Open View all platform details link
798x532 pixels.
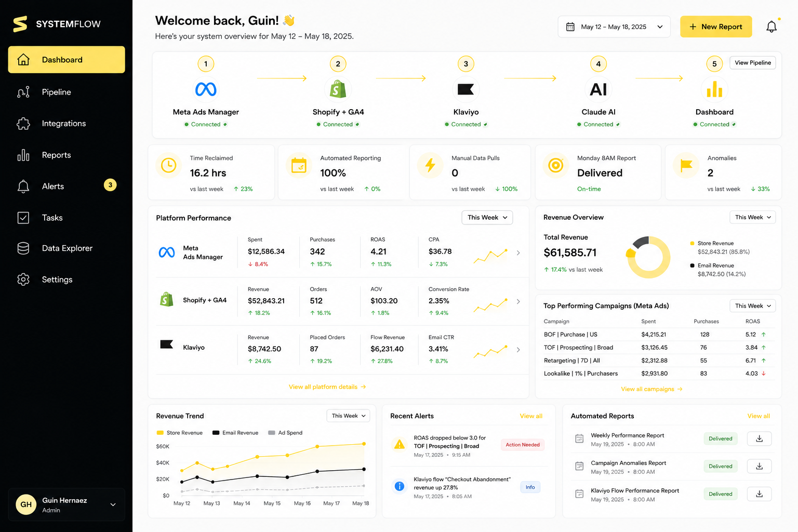pyautogui.click(x=327, y=387)
